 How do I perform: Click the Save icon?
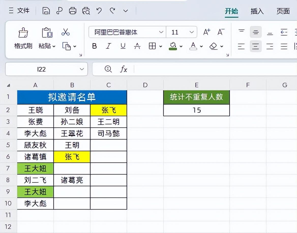(x=46, y=11)
